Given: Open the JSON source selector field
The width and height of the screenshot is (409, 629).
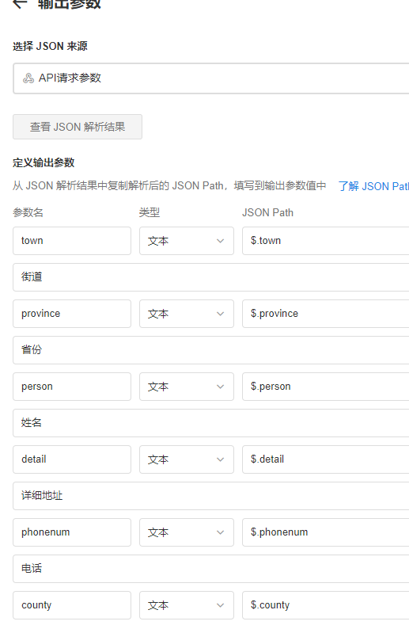Looking at the screenshot, I should click(211, 78).
